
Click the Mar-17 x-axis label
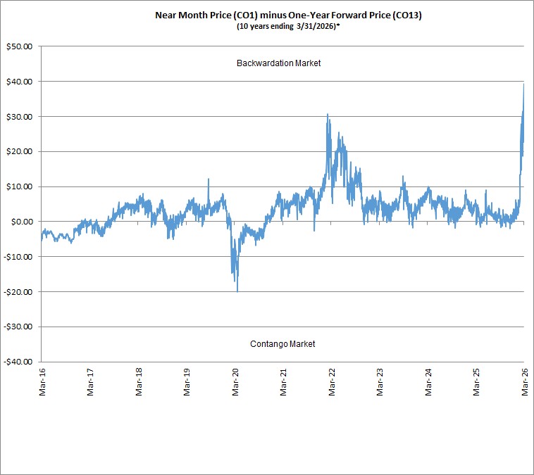point(90,382)
